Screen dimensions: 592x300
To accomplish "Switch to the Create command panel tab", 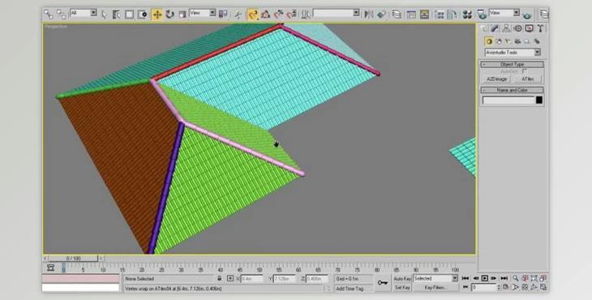I will pos(484,28).
